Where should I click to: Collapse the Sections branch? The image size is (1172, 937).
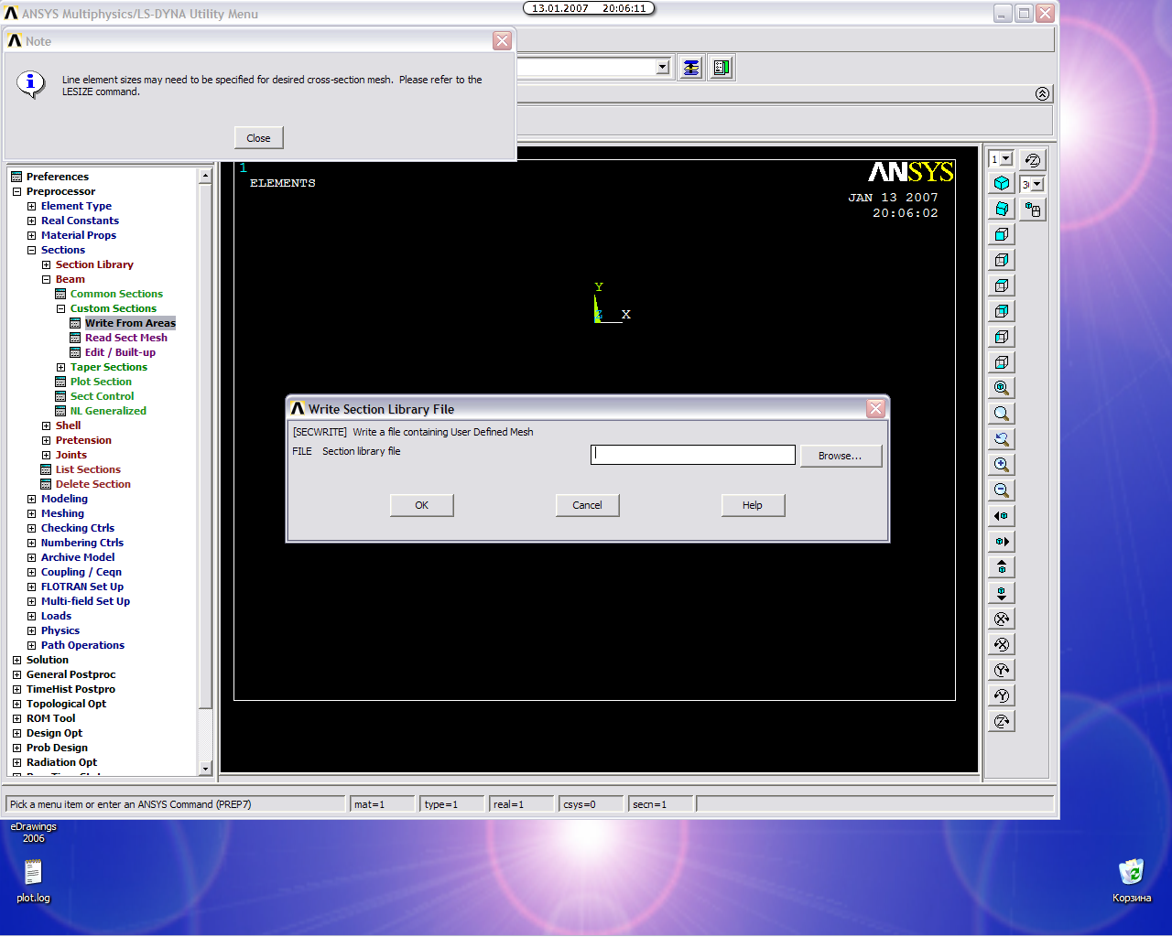point(31,250)
